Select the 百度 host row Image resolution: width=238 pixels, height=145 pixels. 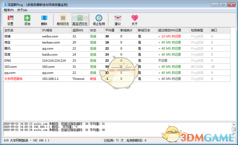pos(117,54)
